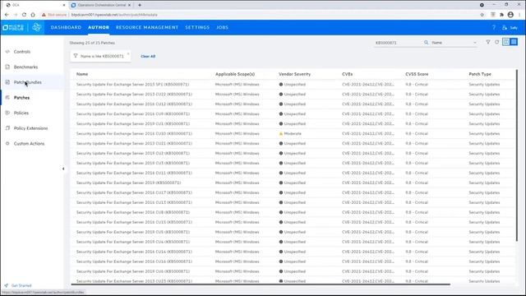Open the AUTHOR menu
This screenshot has height=296, width=526.
click(99, 27)
